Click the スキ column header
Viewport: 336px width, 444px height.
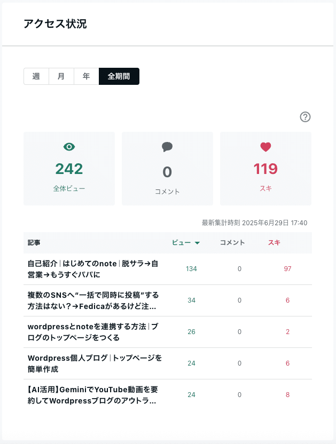coord(276,243)
